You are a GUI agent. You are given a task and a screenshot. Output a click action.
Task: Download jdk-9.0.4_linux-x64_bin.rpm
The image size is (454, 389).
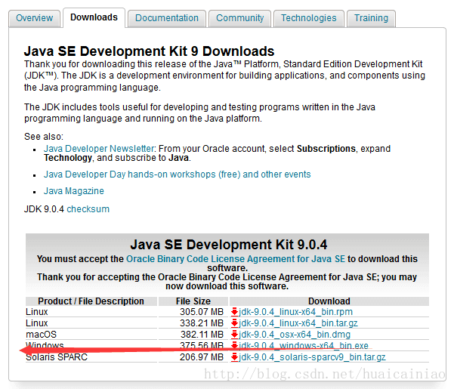295,312
